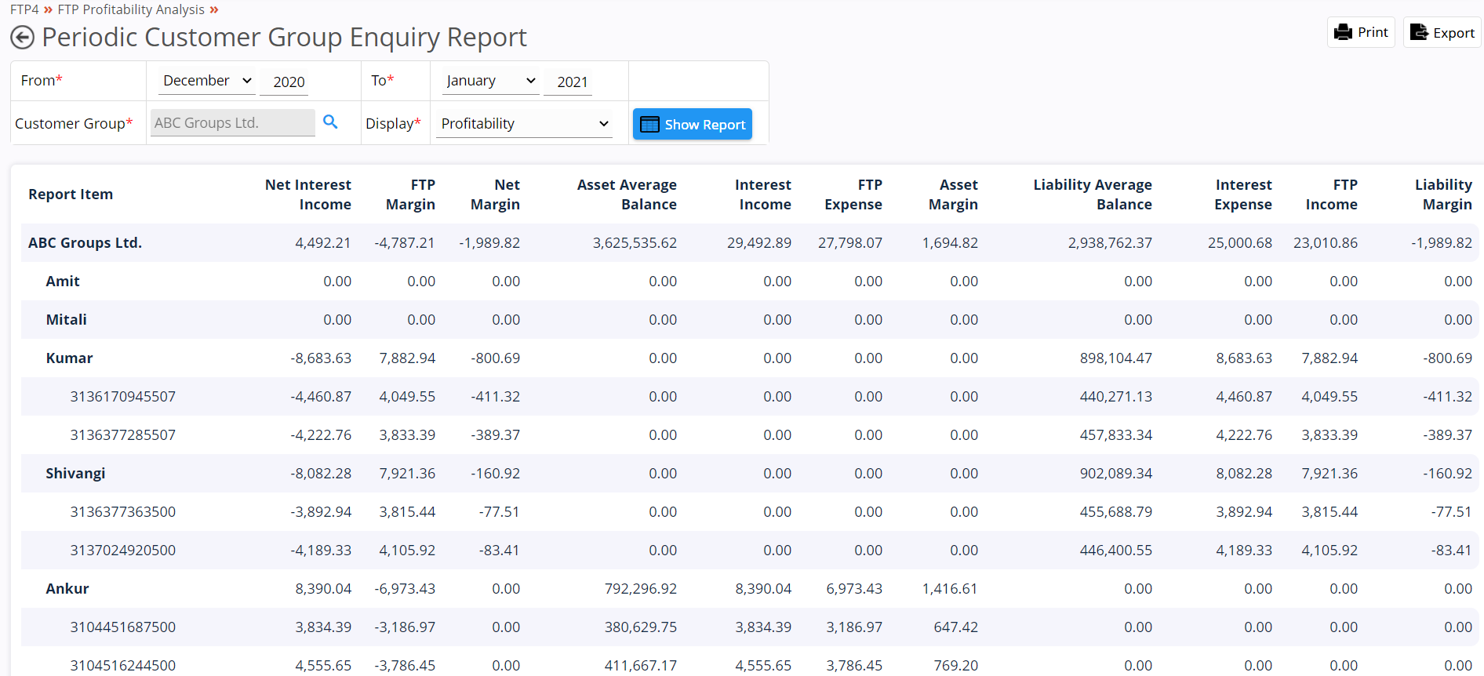The image size is (1484, 676).
Task: Click account number 3104451687500
Action: pos(123,627)
